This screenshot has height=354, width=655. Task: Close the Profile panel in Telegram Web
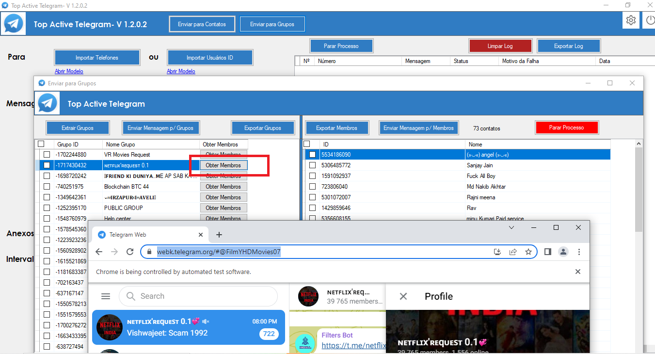coord(403,296)
